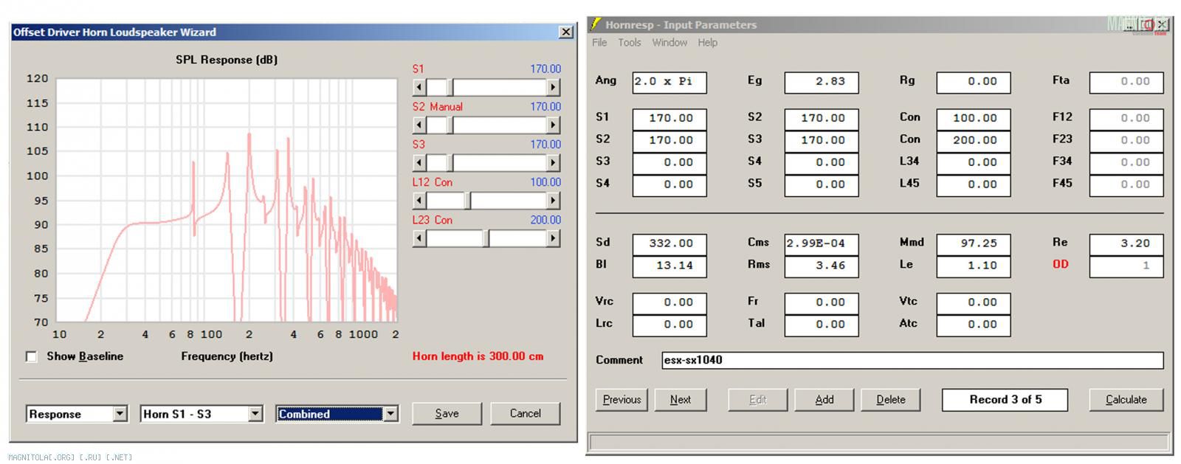The image size is (1181, 464).
Task: Expand the Response dropdown
Action: 120,414
